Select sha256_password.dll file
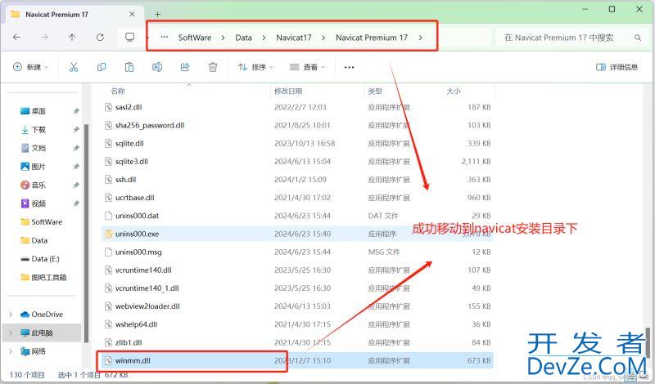The height and width of the screenshot is (384, 655). pos(150,125)
